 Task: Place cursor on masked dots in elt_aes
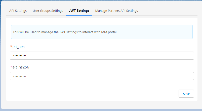pyautogui.click(x=20, y=56)
